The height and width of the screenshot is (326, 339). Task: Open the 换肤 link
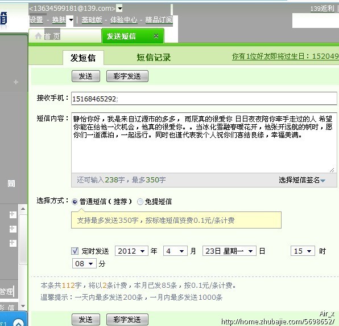[x=59, y=20]
